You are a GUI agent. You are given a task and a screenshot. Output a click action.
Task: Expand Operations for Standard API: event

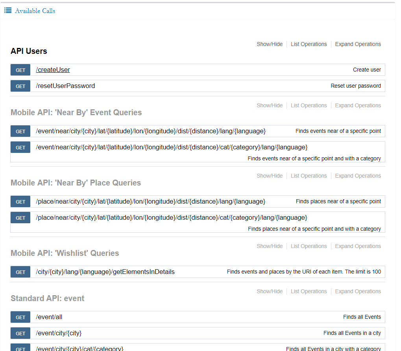(358, 292)
